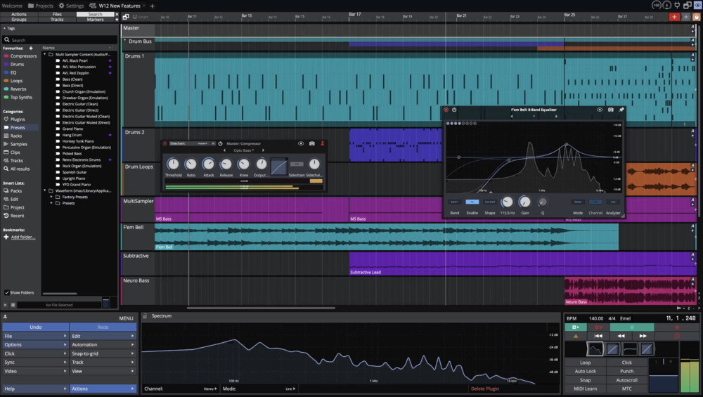Viewport: 703px width, 397px height.
Task: Jump to start with return-to-zero button
Action: coord(598,337)
